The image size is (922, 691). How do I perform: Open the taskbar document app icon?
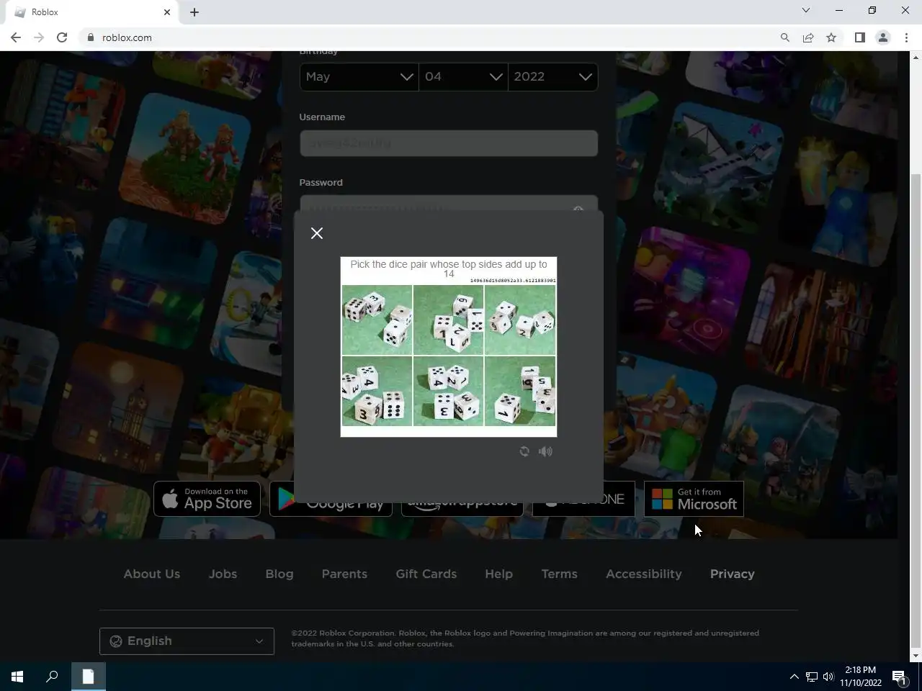(88, 677)
